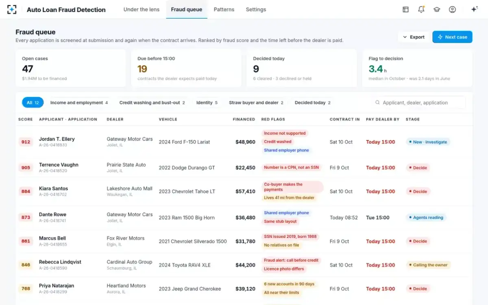Click the Credit washed red flag

tap(278, 142)
